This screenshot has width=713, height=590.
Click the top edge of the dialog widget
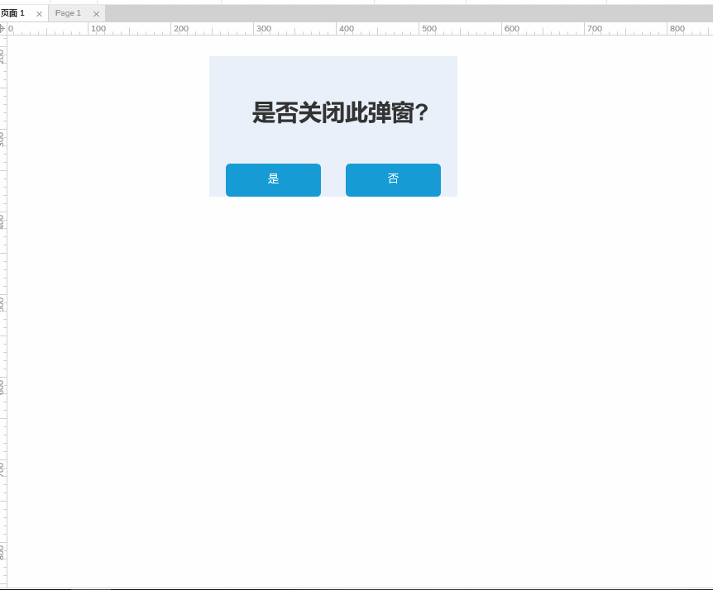click(x=333, y=57)
